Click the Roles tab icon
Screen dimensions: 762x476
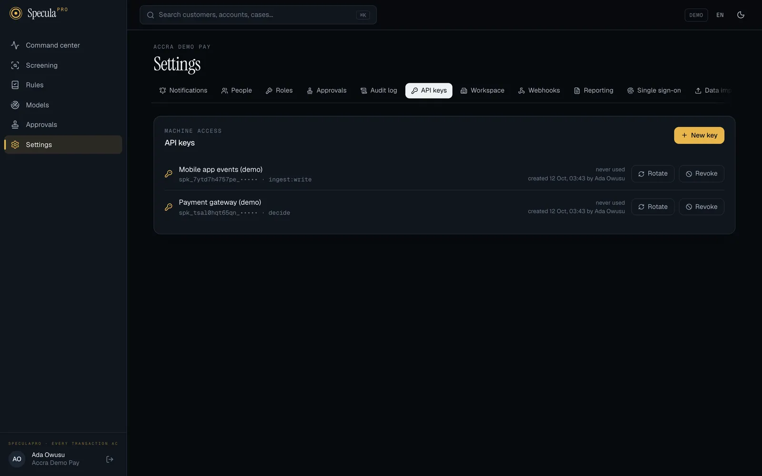(x=269, y=90)
